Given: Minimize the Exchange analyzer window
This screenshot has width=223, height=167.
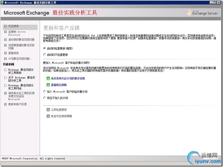Looking at the screenshot, I should pos(211,2).
